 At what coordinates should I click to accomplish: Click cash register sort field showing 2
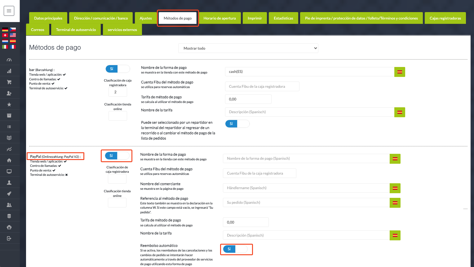118,92
